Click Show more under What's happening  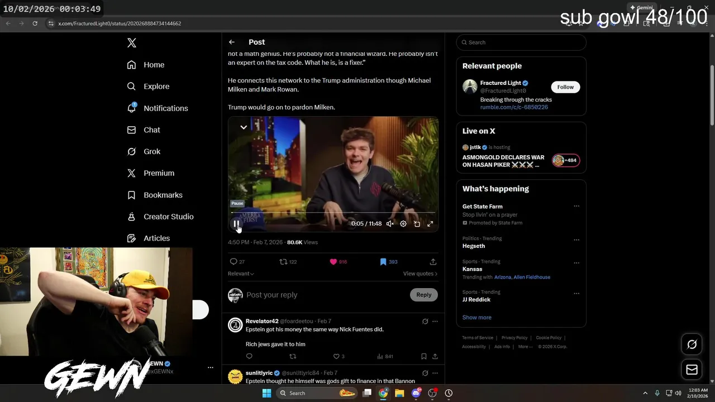476,318
